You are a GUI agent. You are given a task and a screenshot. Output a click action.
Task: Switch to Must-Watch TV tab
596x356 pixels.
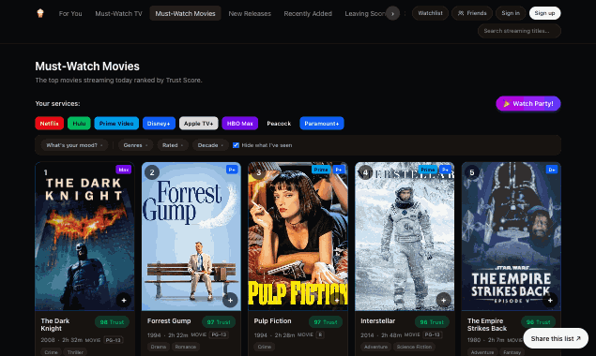118,14
